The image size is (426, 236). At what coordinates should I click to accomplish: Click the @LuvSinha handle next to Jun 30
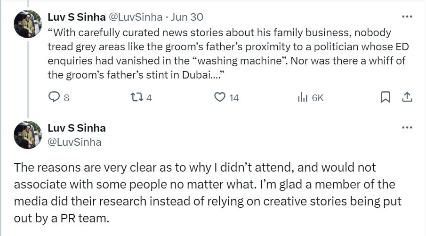point(136,17)
